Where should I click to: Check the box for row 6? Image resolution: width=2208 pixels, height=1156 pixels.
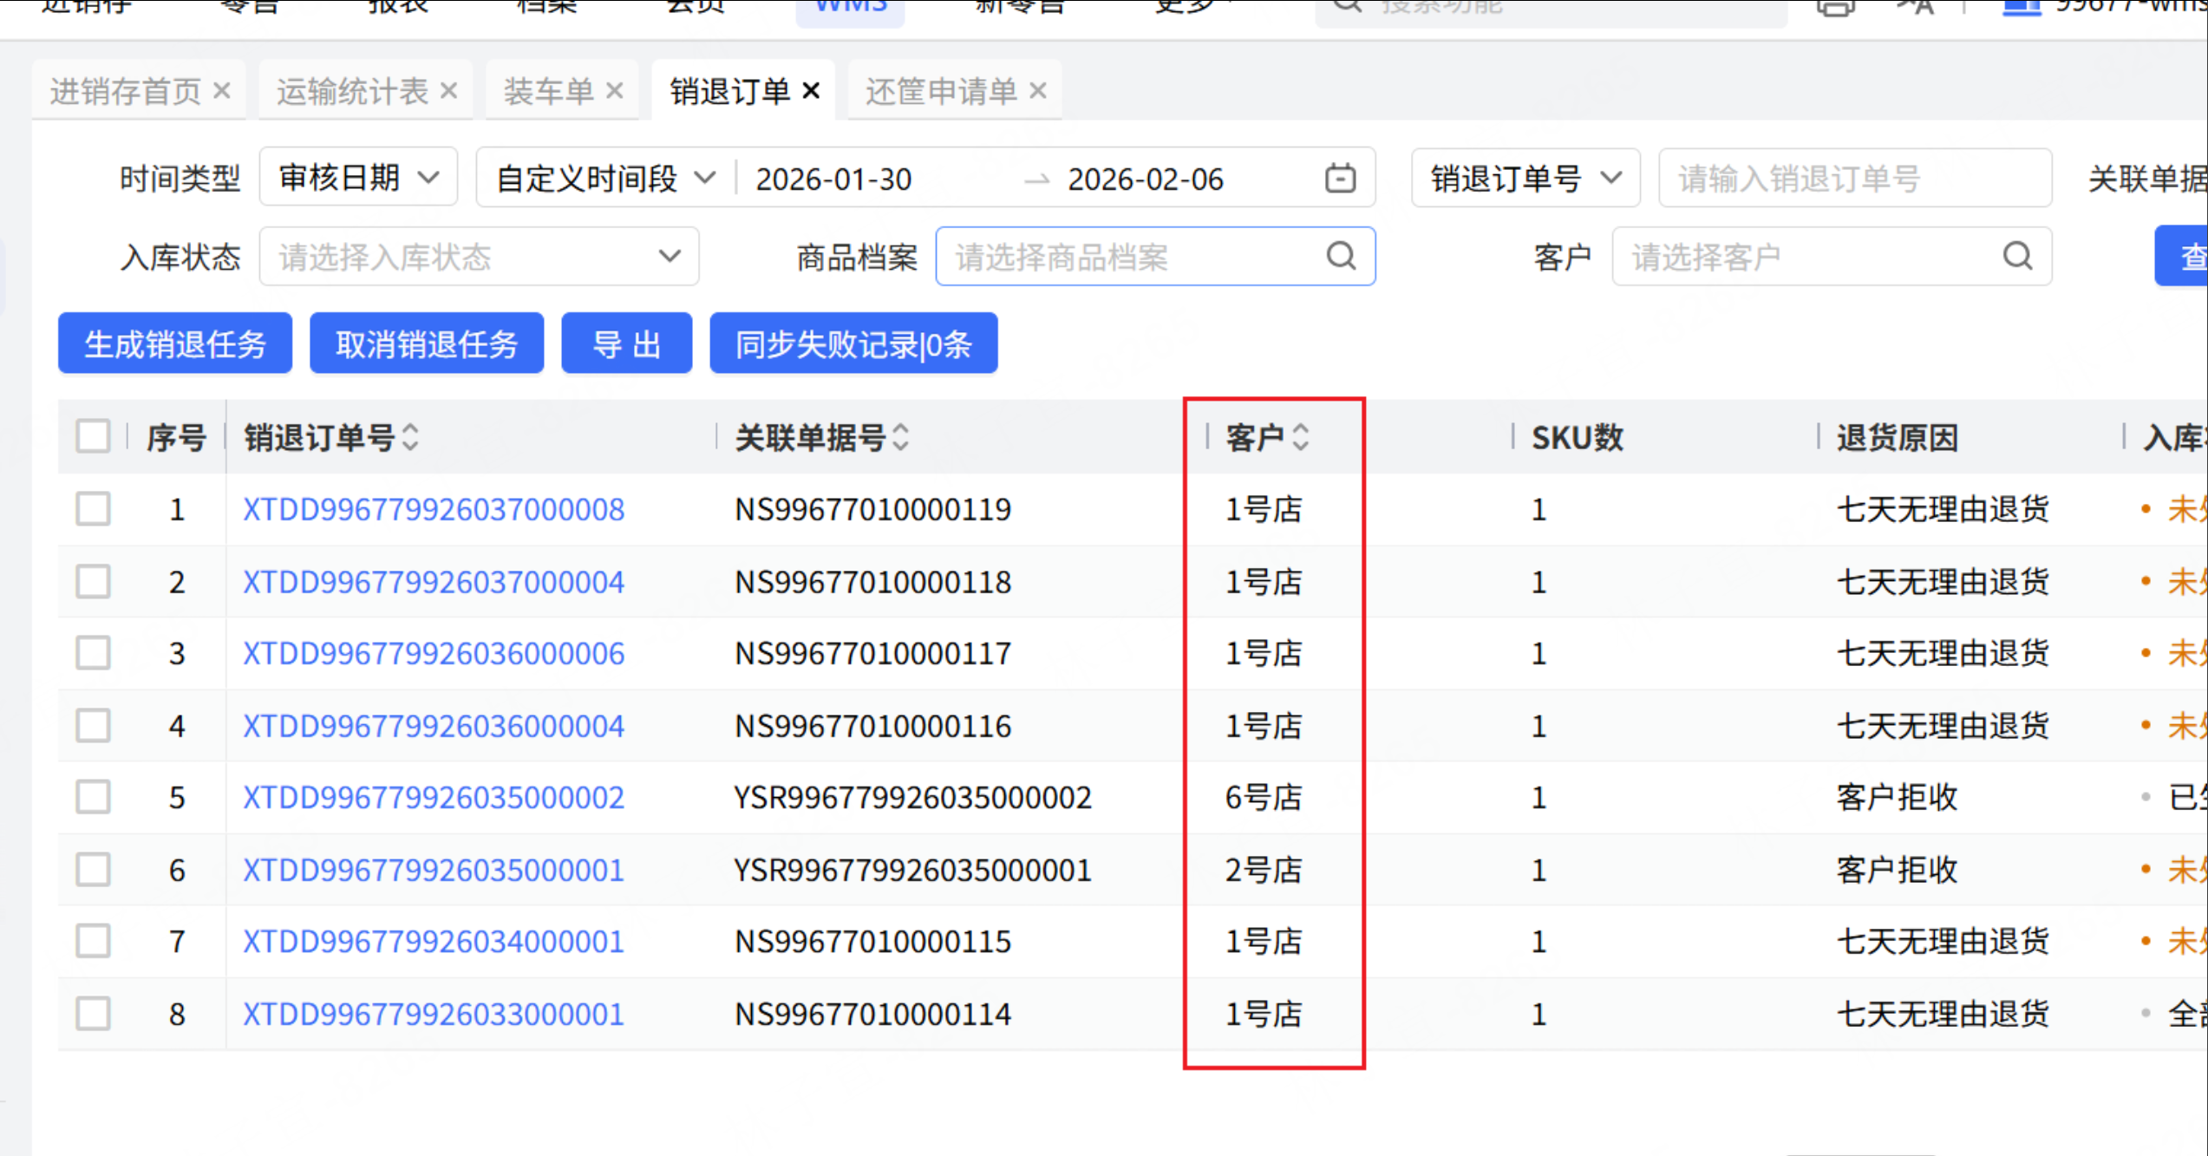click(93, 869)
